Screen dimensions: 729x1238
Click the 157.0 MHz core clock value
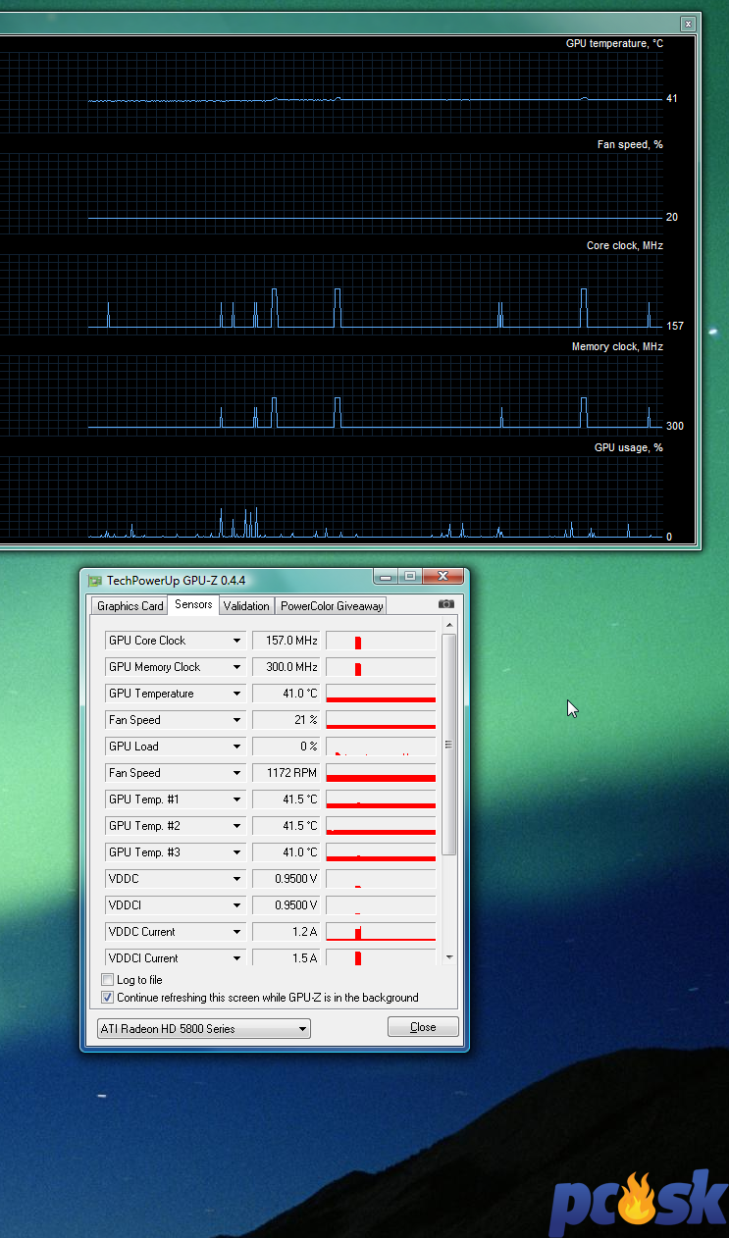286,641
